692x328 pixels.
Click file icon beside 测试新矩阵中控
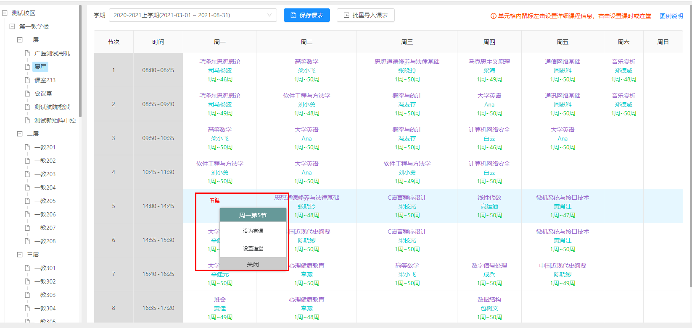(x=27, y=120)
